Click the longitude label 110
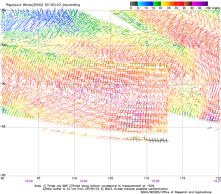This screenshot has height=194, width=221. pyautogui.click(x=147, y=178)
